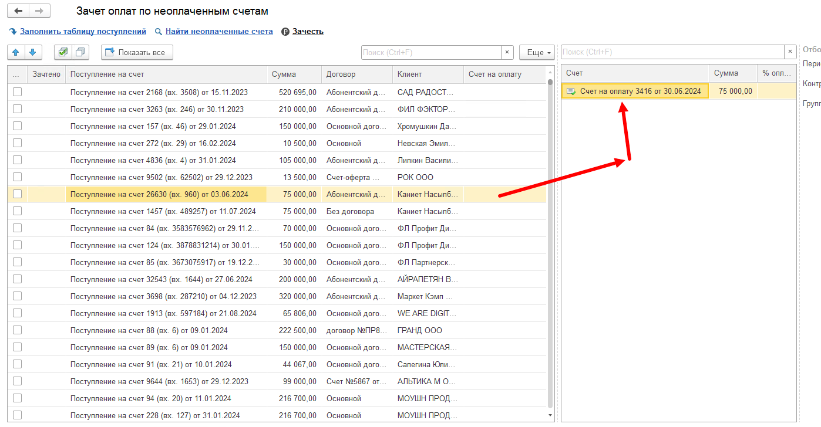Move row down with blue down arrow
Screen dimensions: 821x427
pyautogui.click(x=32, y=52)
